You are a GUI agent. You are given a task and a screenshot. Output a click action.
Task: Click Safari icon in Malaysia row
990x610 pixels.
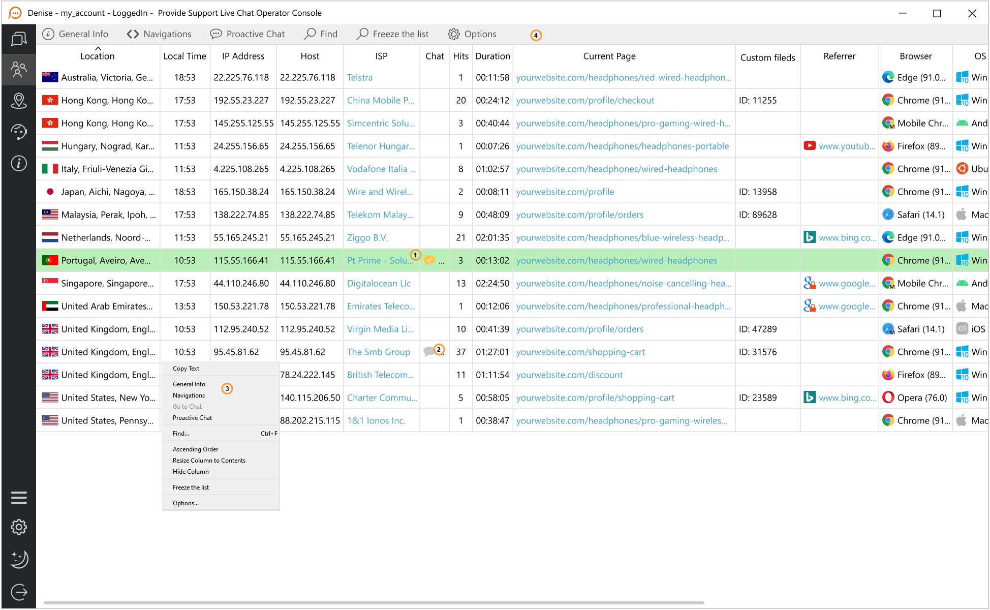coord(888,215)
